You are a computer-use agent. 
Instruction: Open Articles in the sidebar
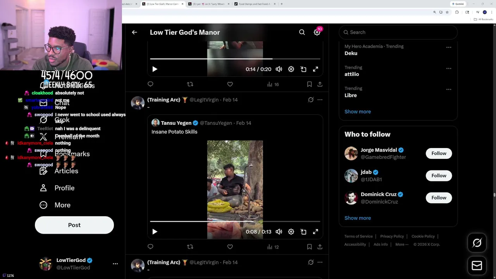[x=59, y=171]
